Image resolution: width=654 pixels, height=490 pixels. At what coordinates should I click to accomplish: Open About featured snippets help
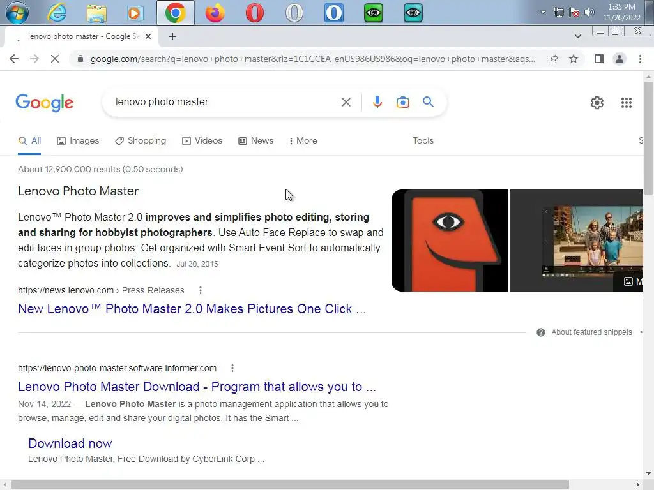(x=585, y=332)
